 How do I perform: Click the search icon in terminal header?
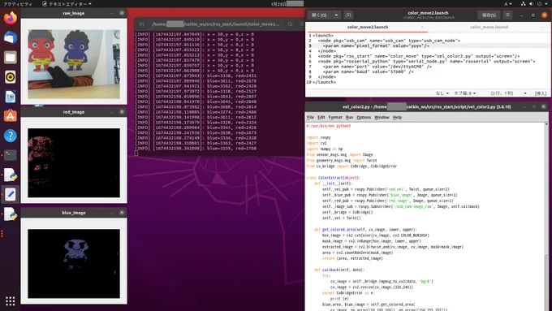[290, 24]
